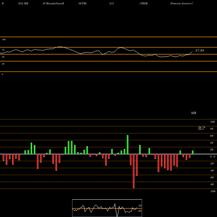This screenshot has width=217, height=217.
Task: Click the RSI value 57.33 label
Action: coord(200,50)
